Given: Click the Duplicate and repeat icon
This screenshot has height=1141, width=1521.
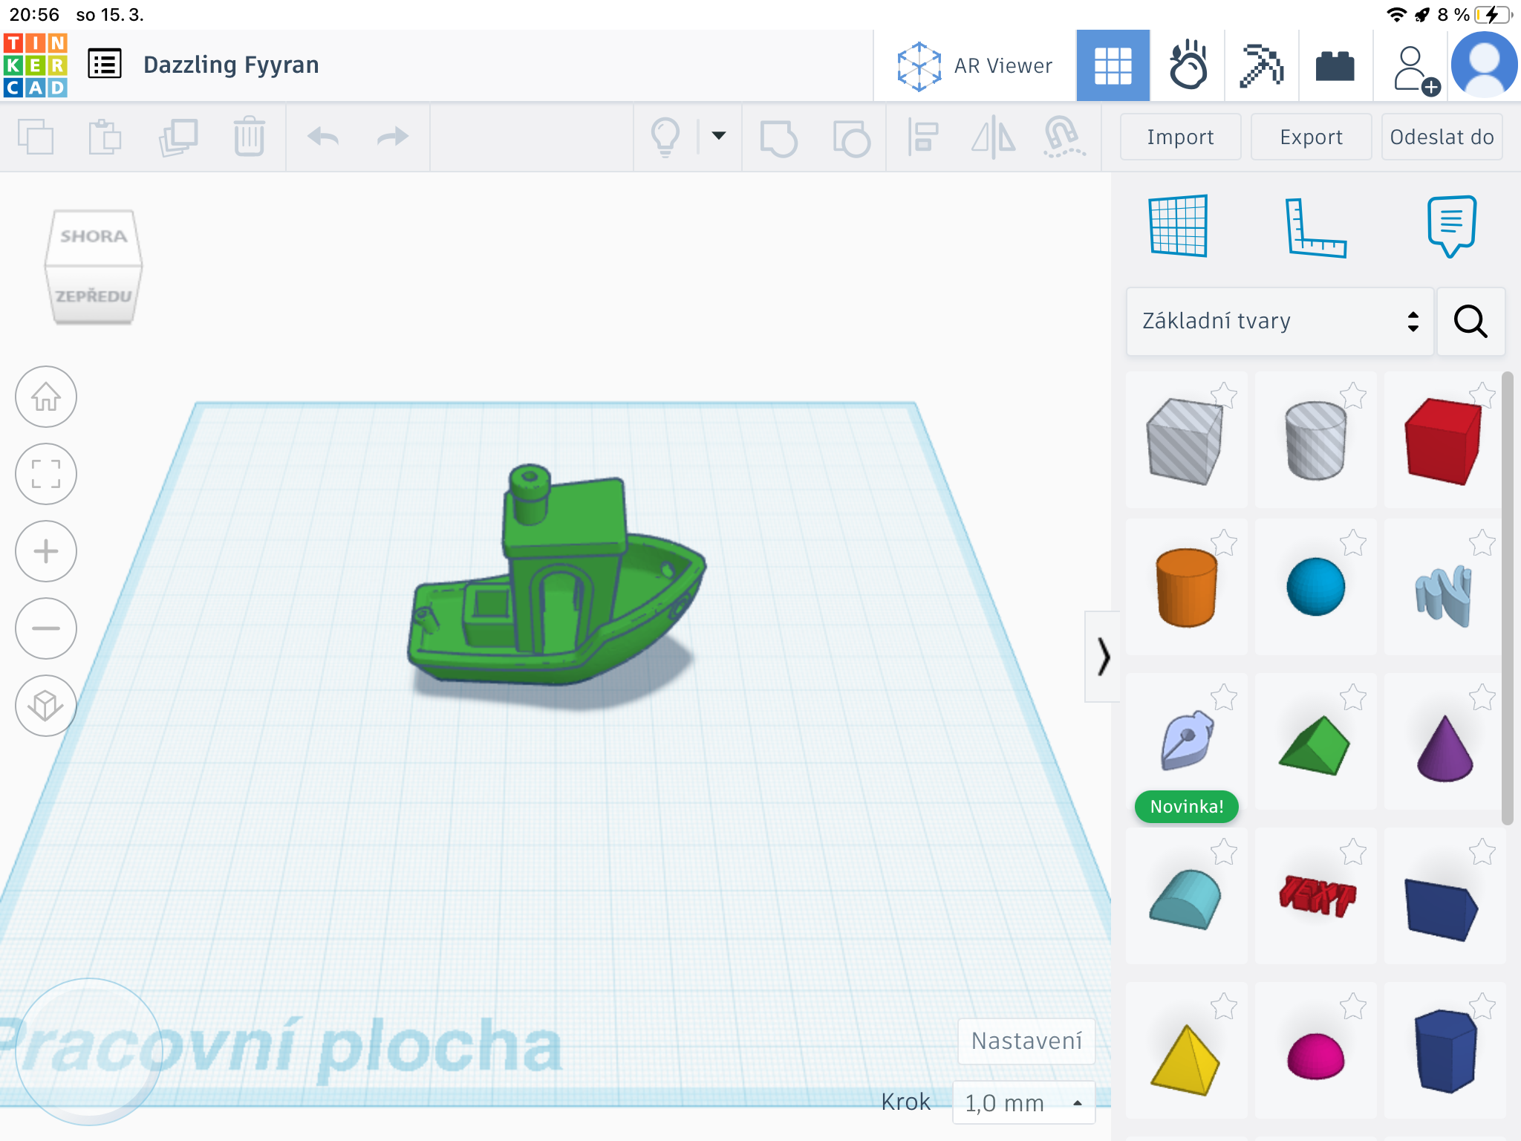Looking at the screenshot, I should pyautogui.click(x=178, y=137).
